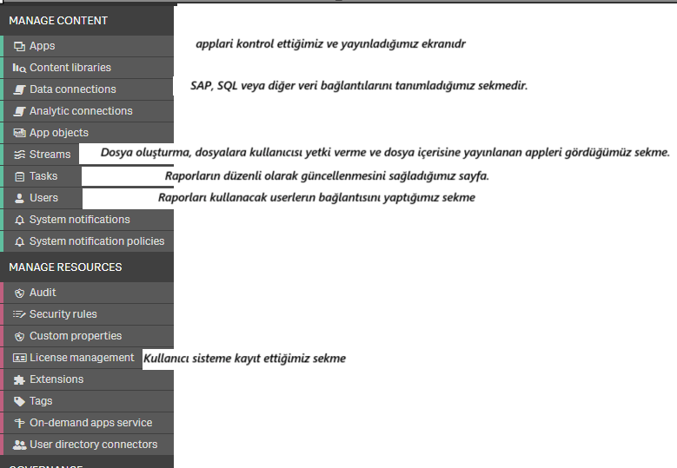Open Analytic connections menu item
Image resolution: width=677 pixels, height=468 pixels.
click(x=81, y=111)
